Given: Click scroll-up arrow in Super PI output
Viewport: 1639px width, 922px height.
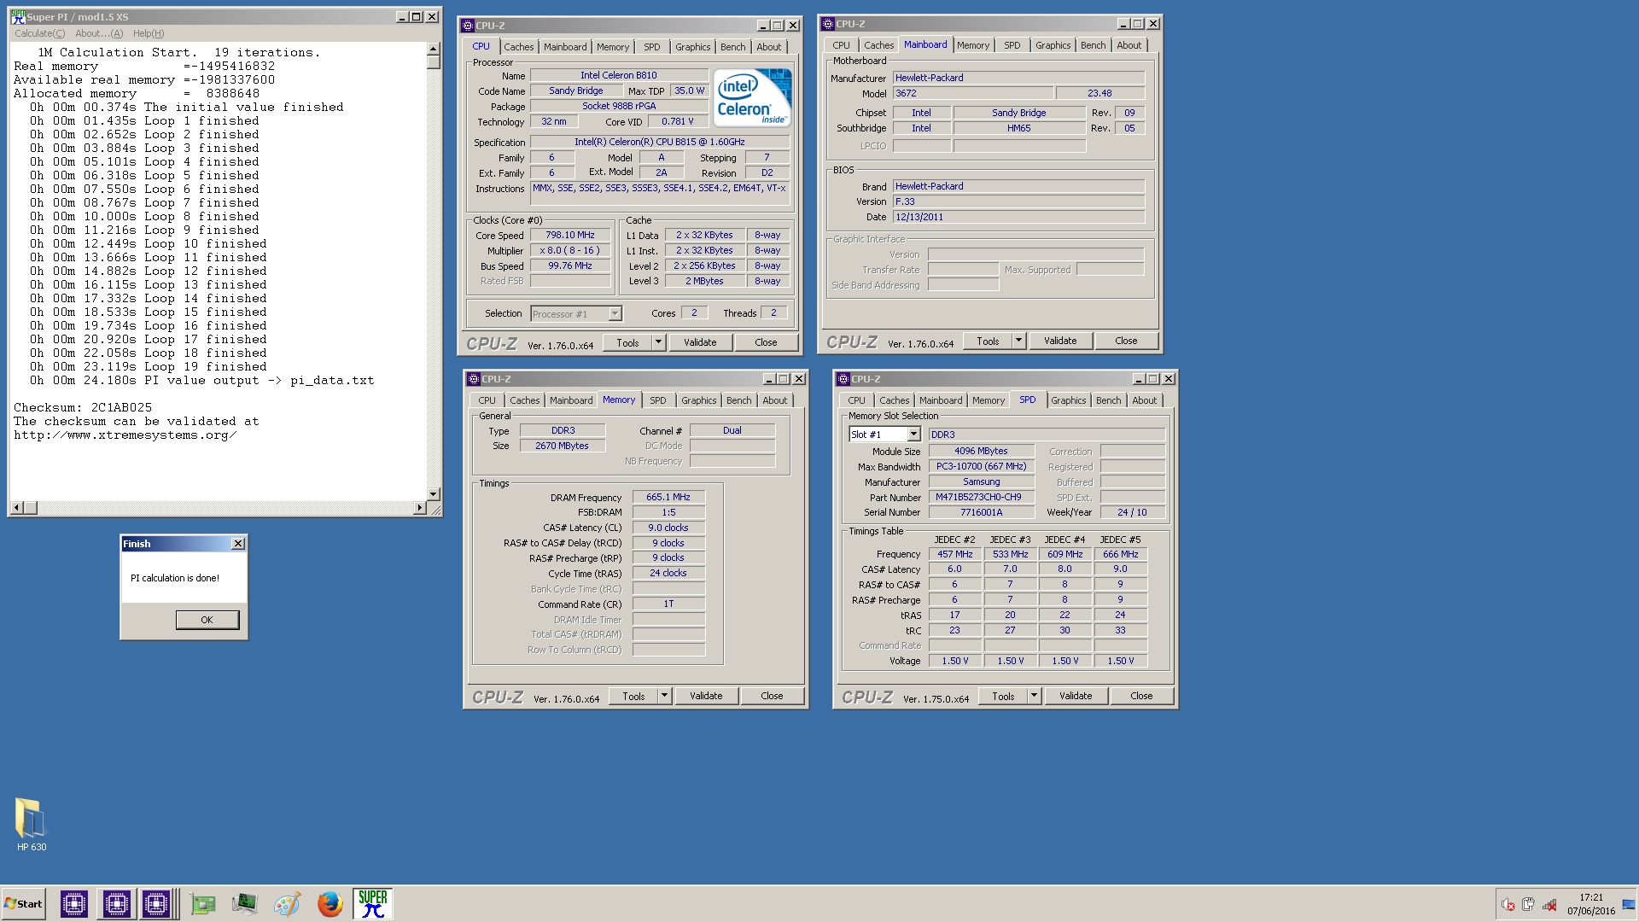Looking at the screenshot, I should tap(434, 50).
